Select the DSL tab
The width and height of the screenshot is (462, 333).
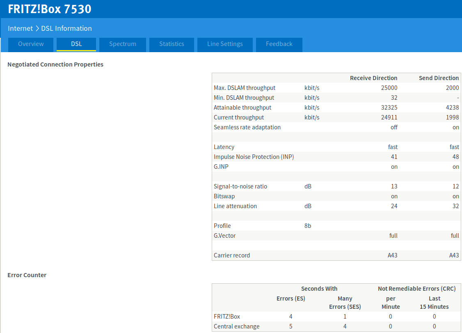tap(76, 44)
